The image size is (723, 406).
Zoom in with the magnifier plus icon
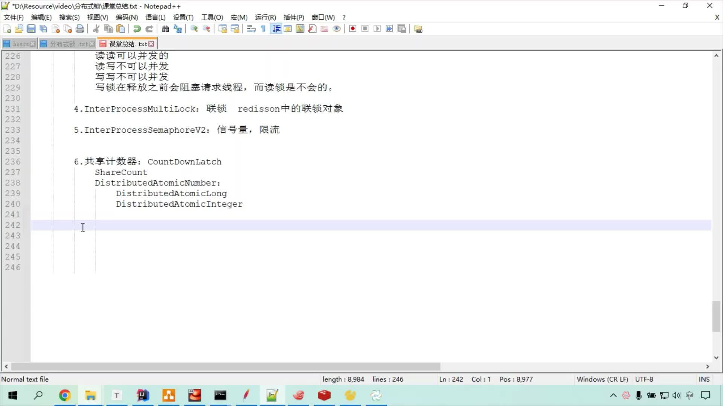pos(194,29)
